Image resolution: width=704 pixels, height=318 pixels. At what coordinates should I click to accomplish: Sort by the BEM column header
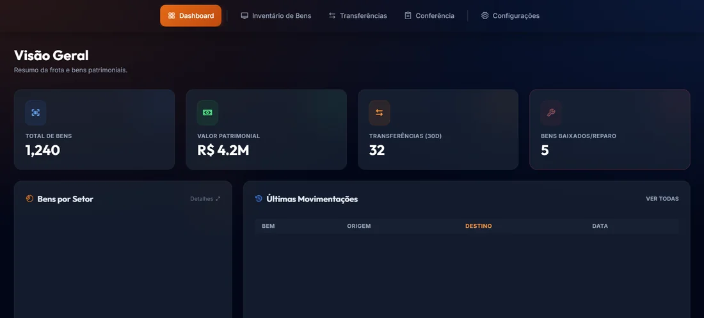tap(268, 226)
